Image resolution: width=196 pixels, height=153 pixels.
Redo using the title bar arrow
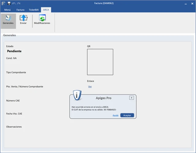[18, 3]
